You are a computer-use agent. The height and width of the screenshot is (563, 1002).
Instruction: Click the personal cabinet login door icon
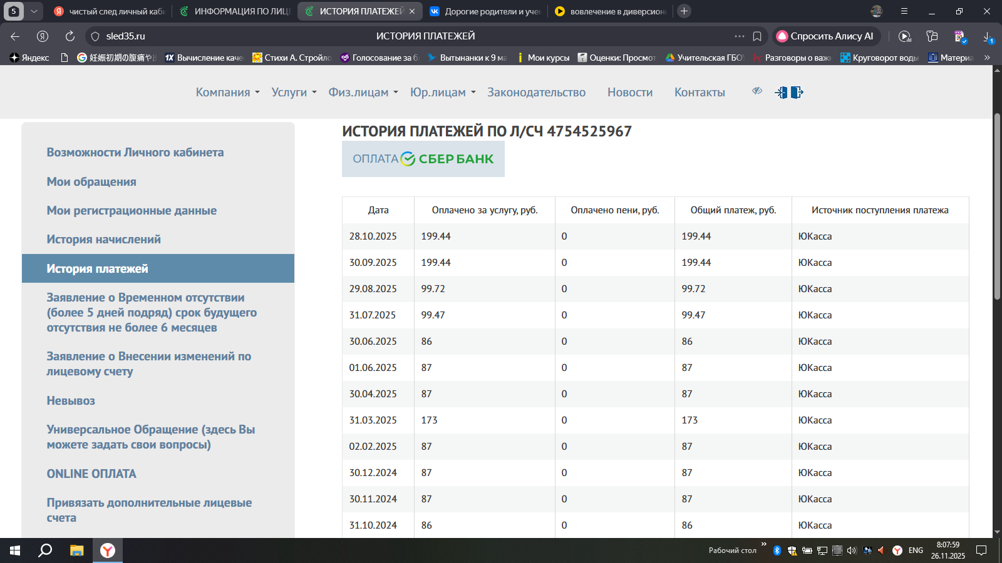[781, 93]
